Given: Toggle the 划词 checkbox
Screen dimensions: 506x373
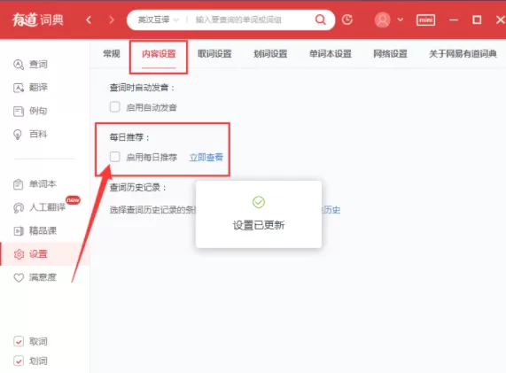Looking at the screenshot, I should pyautogui.click(x=19, y=361).
